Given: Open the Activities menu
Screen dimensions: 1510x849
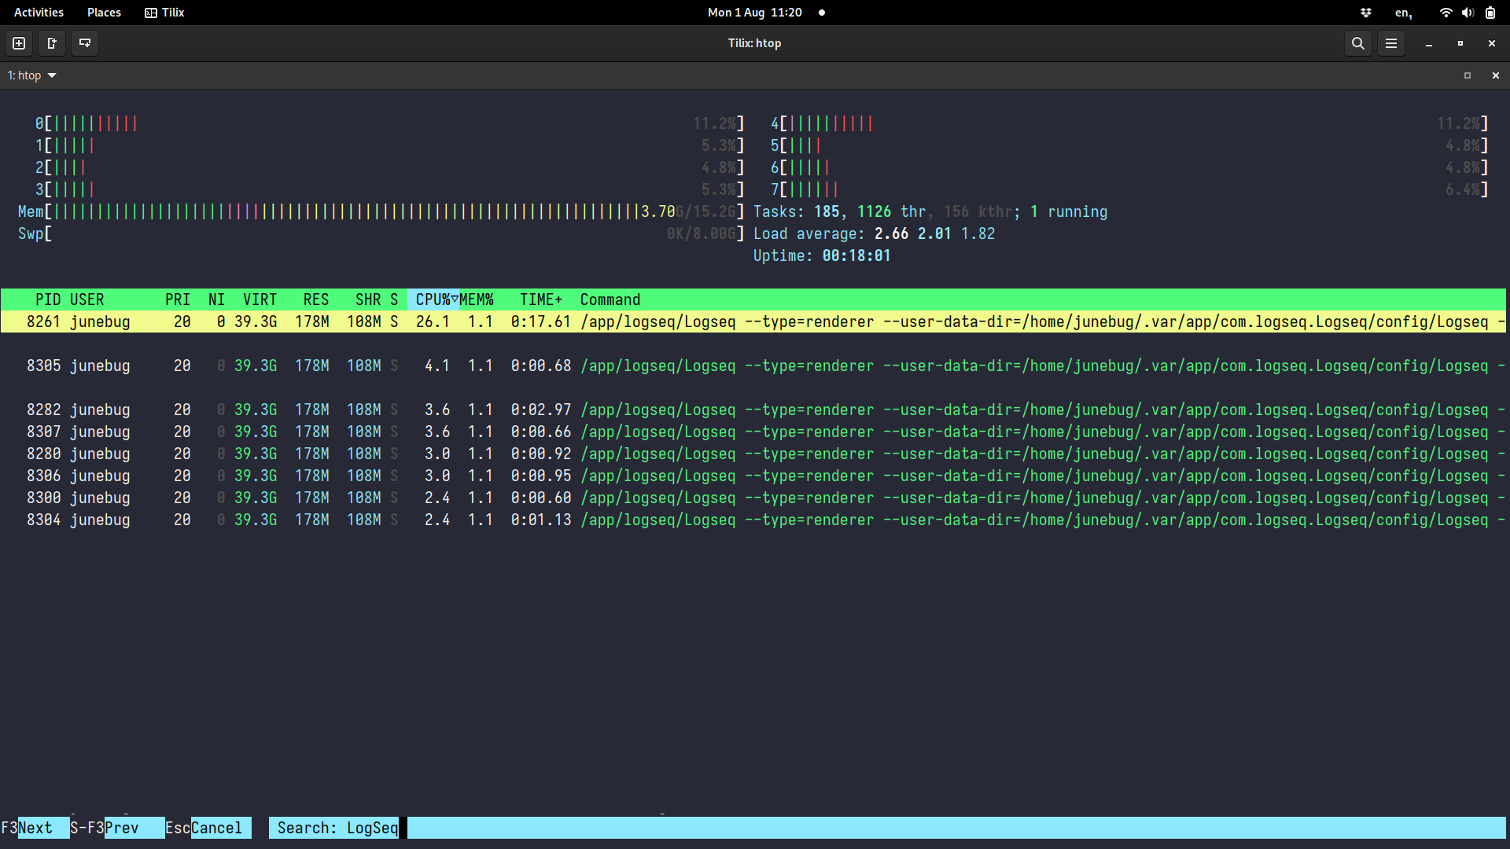Looking at the screenshot, I should [x=38, y=13].
